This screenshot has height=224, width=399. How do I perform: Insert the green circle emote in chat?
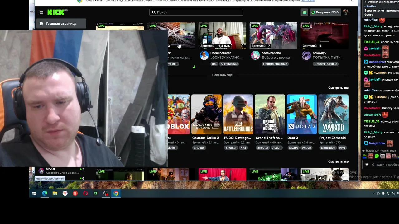(x=377, y=156)
